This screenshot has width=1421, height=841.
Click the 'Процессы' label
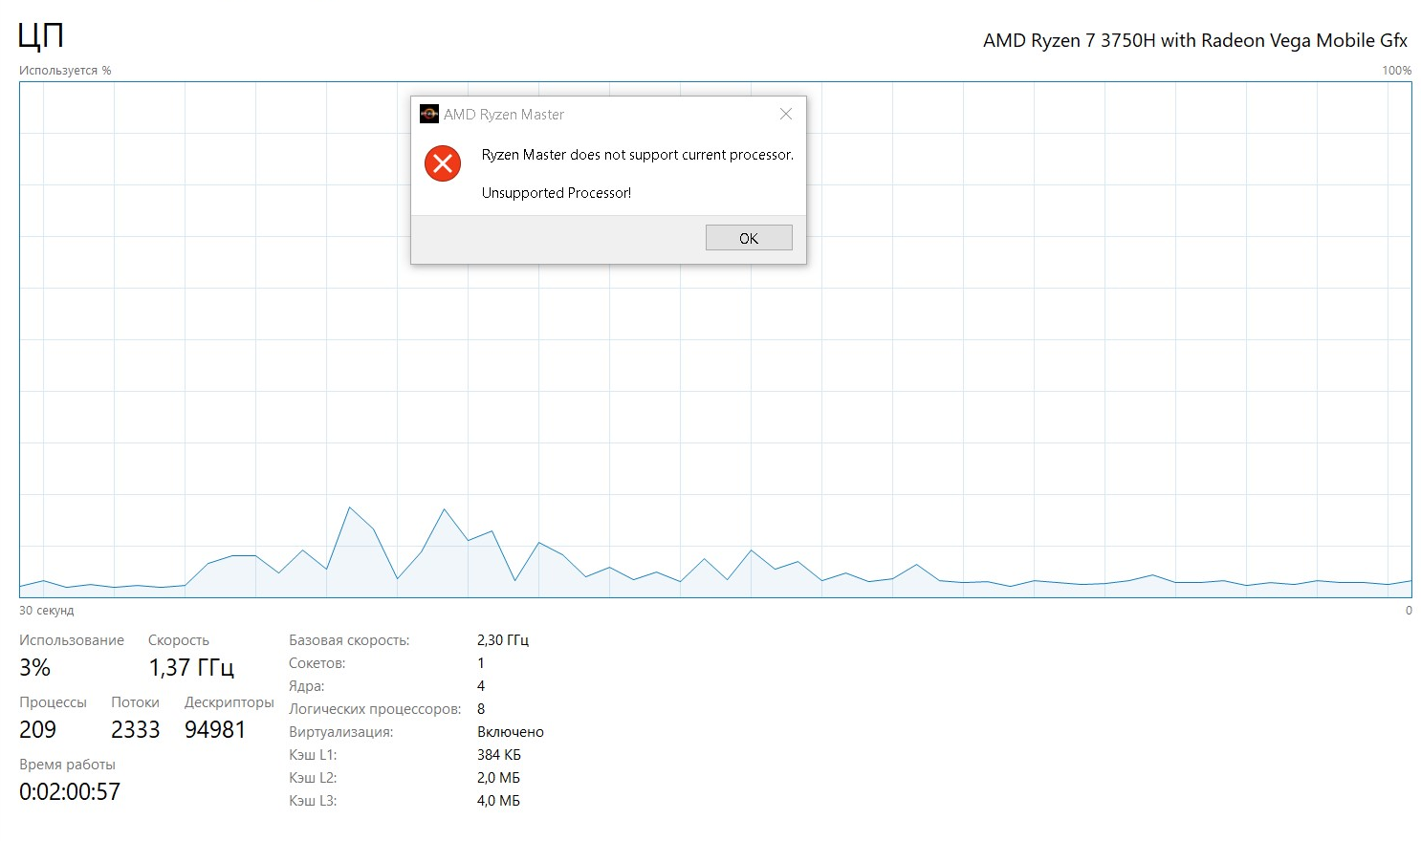53,702
